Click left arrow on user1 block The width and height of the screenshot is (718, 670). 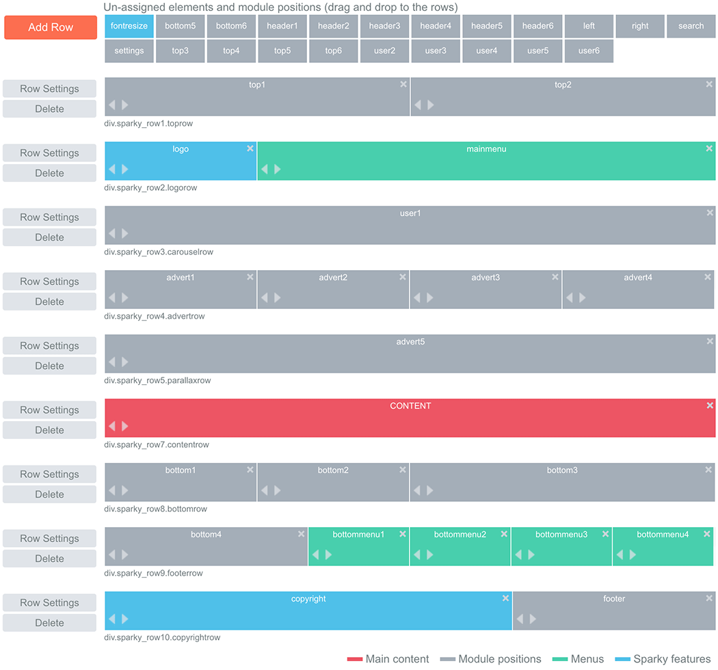pyautogui.click(x=112, y=234)
